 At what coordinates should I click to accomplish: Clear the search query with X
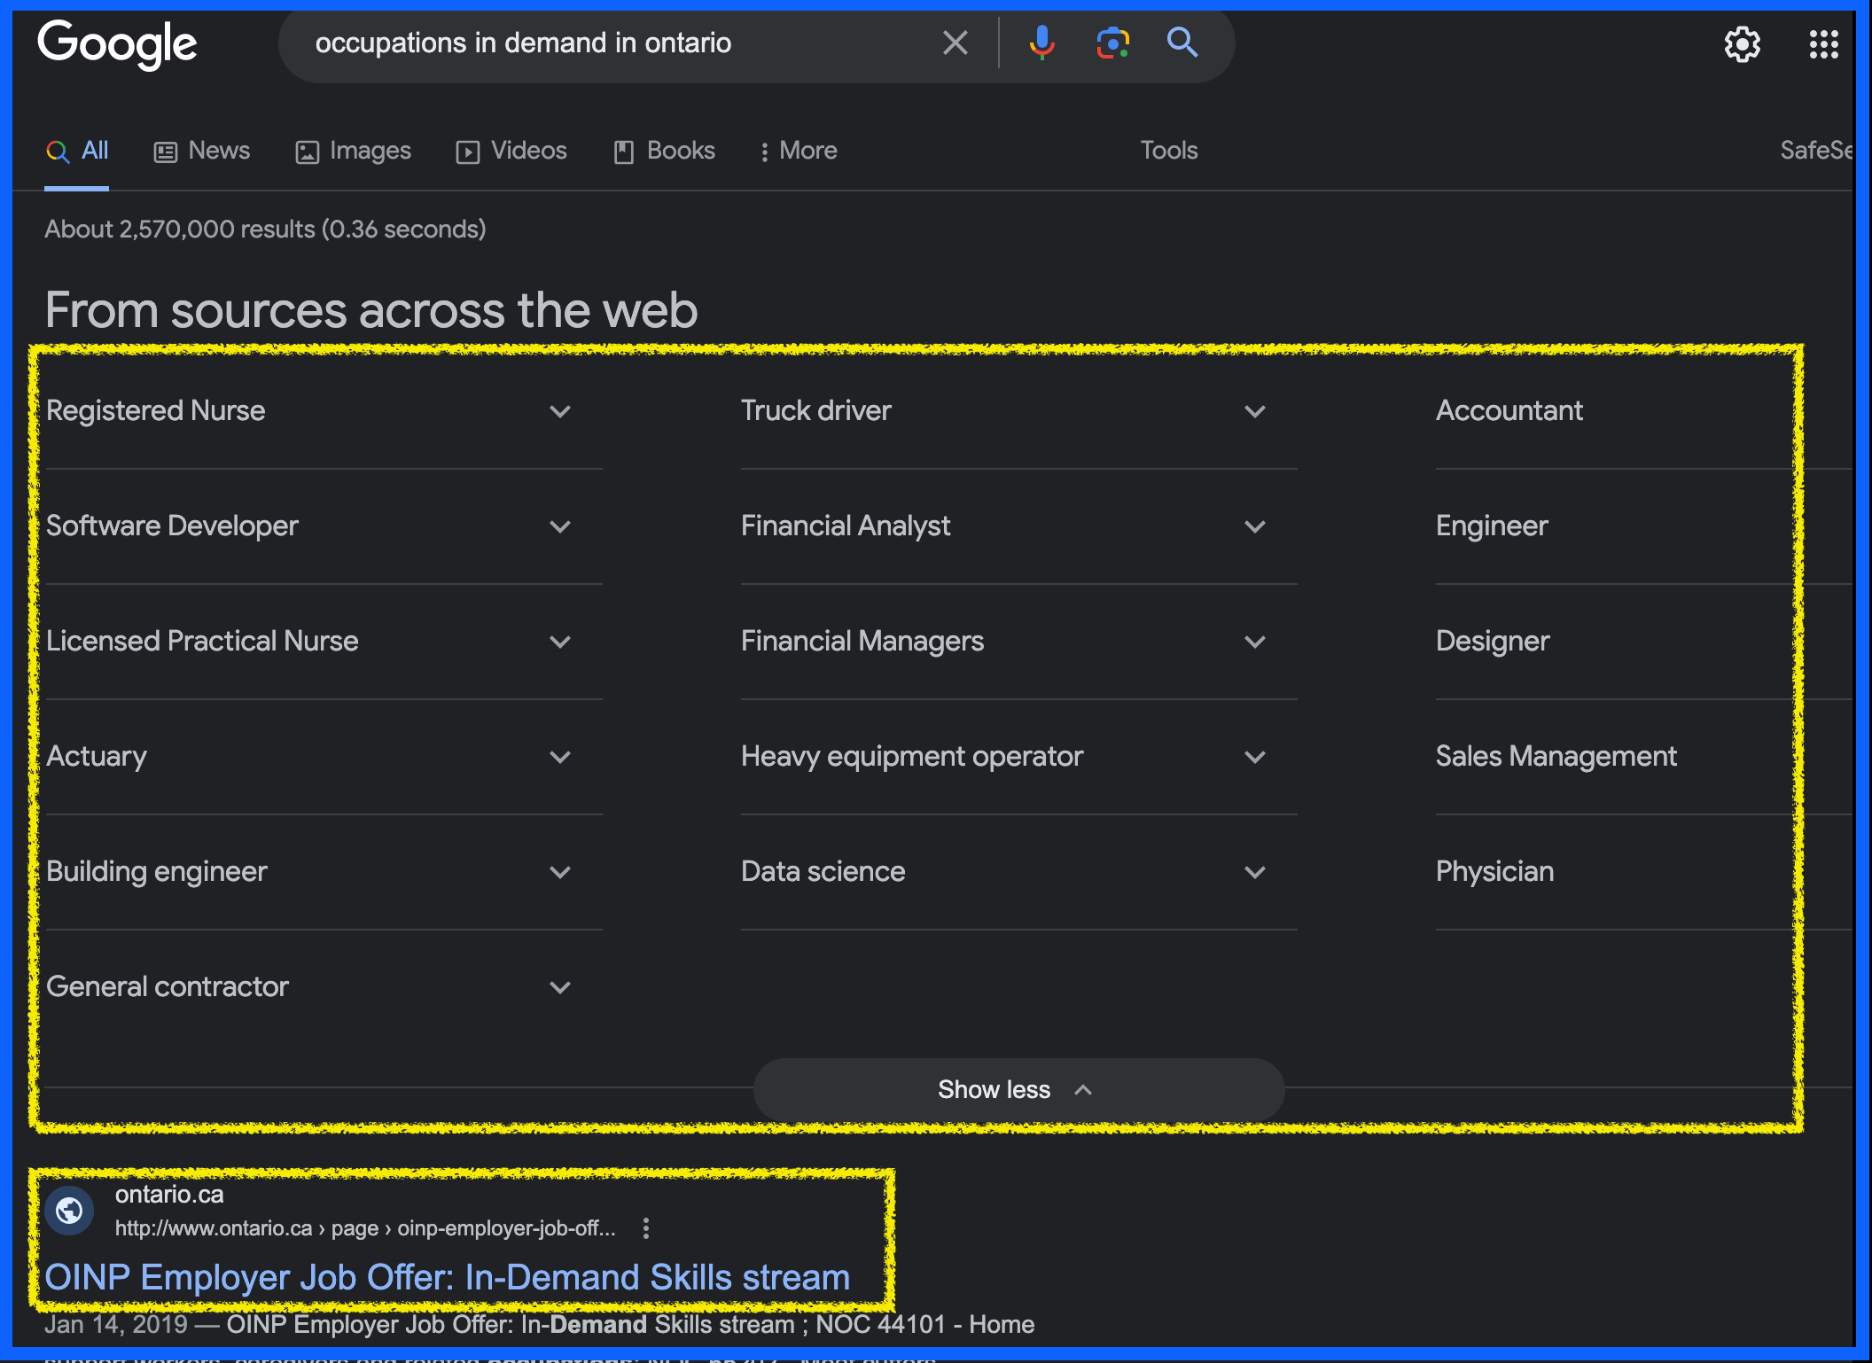point(955,43)
